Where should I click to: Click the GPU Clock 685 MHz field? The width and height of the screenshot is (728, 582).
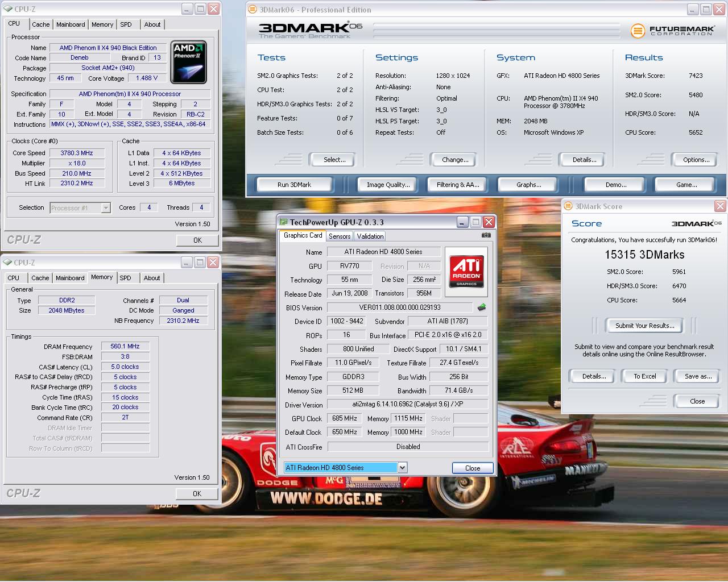coord(345,418)
